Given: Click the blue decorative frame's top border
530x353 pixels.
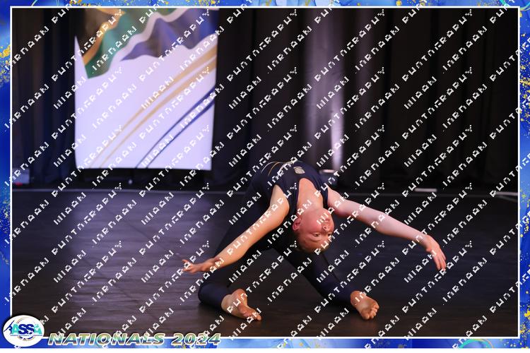Looking at the screenshot, I should coord(265,4).
